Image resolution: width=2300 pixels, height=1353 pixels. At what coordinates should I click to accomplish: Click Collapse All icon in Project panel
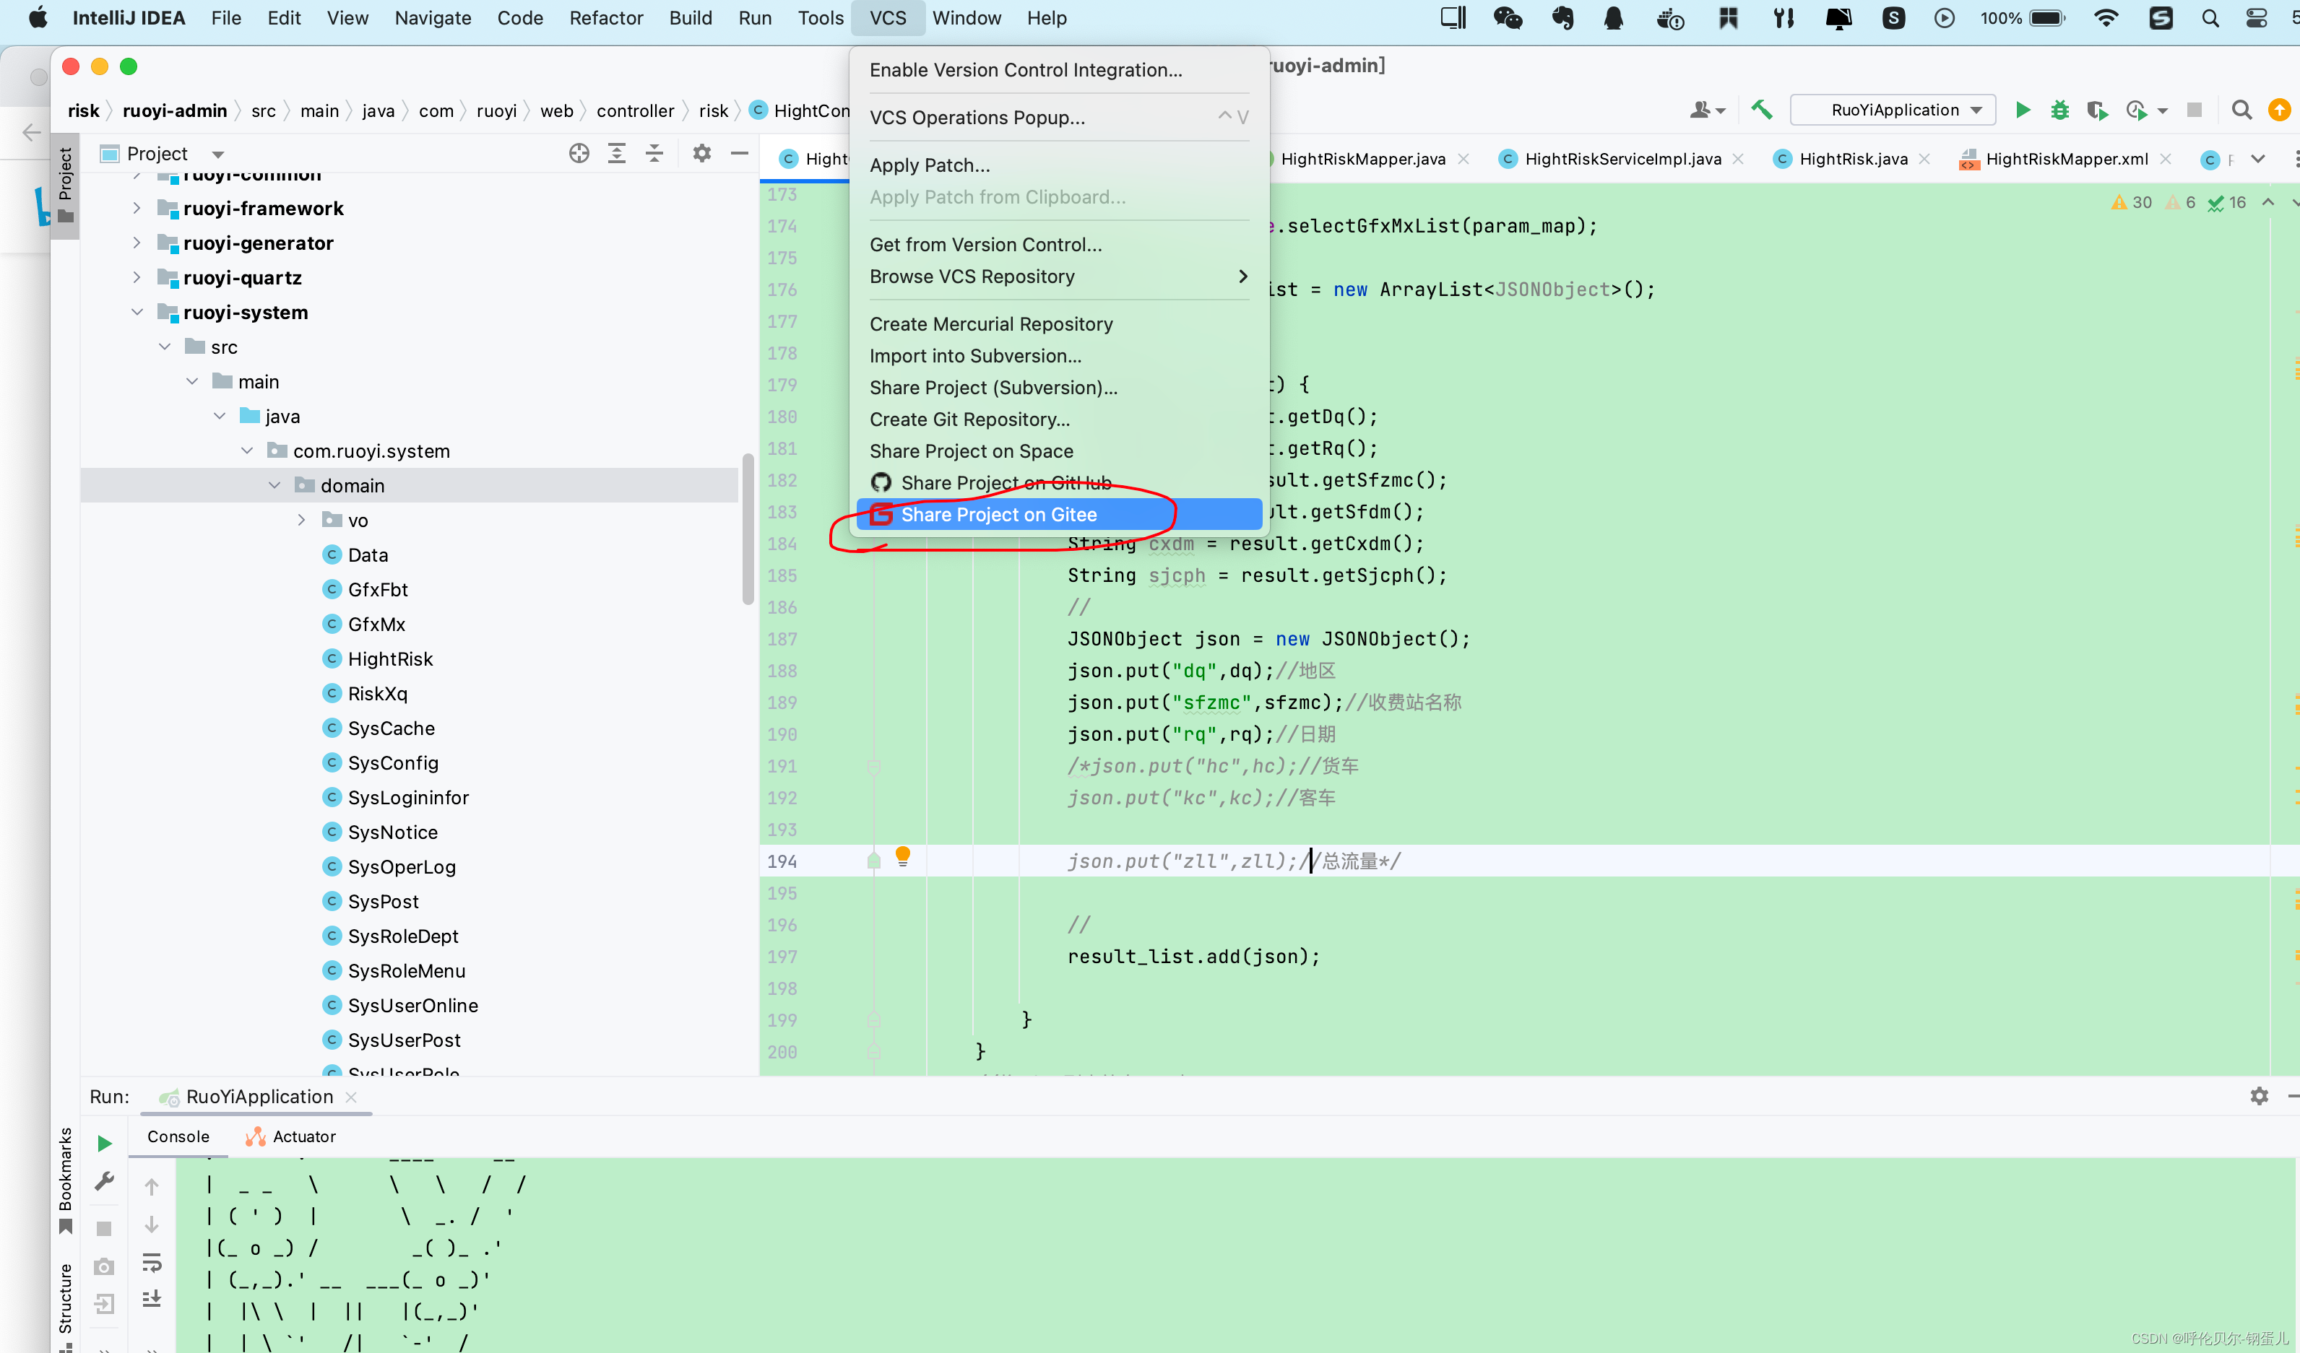(654, 153)
